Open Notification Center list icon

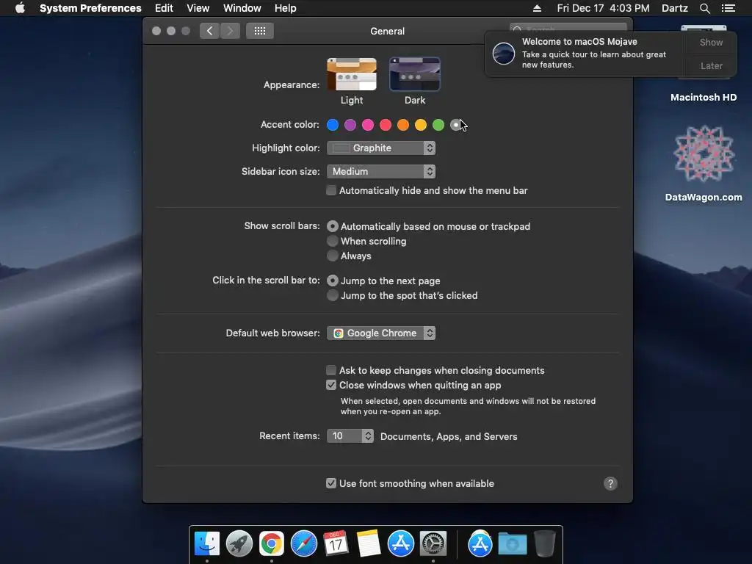click(x=728, y=8)
